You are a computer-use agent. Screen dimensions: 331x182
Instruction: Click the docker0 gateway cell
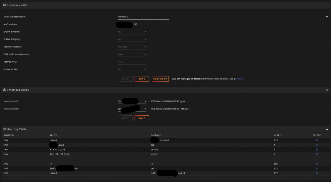click(155, 150)
